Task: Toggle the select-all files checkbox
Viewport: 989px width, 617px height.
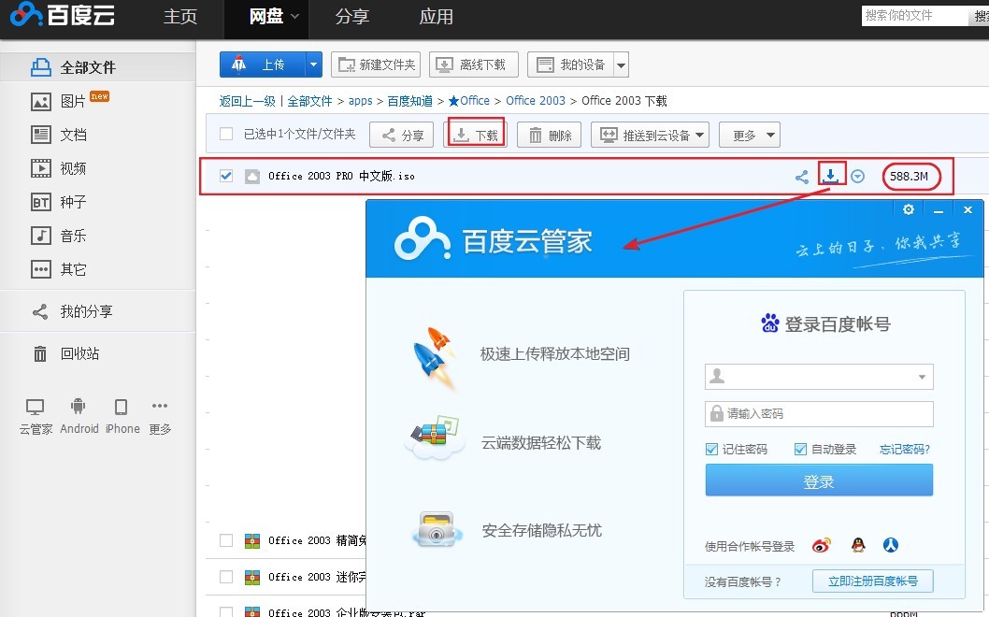Action: (226, 134)
